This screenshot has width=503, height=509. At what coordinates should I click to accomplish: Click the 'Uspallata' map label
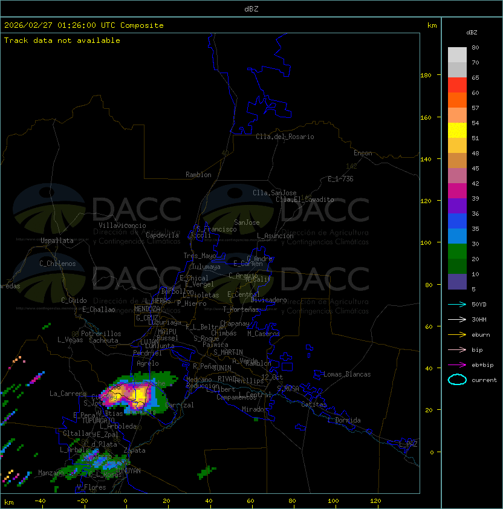pos(57,241)
